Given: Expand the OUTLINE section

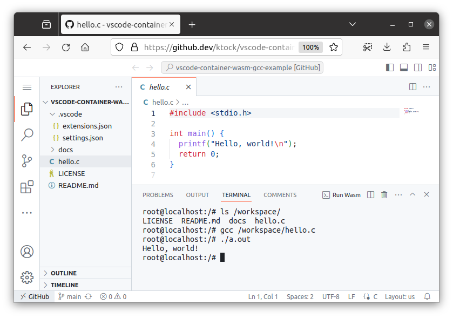Looking at the screenshot, I should (63, 273).
